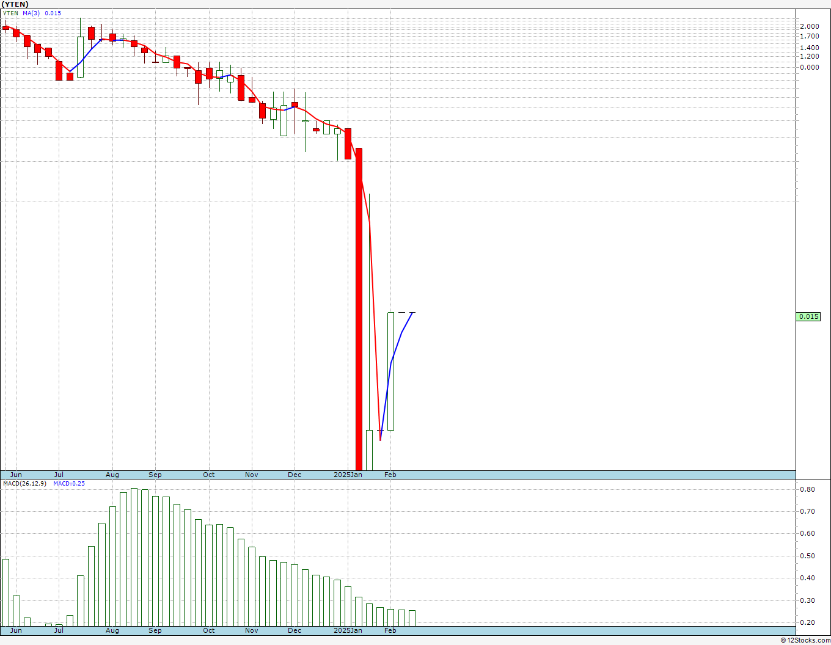Click the MA(3) indicator label
831x645 pixels.
[x=32, y=13]
